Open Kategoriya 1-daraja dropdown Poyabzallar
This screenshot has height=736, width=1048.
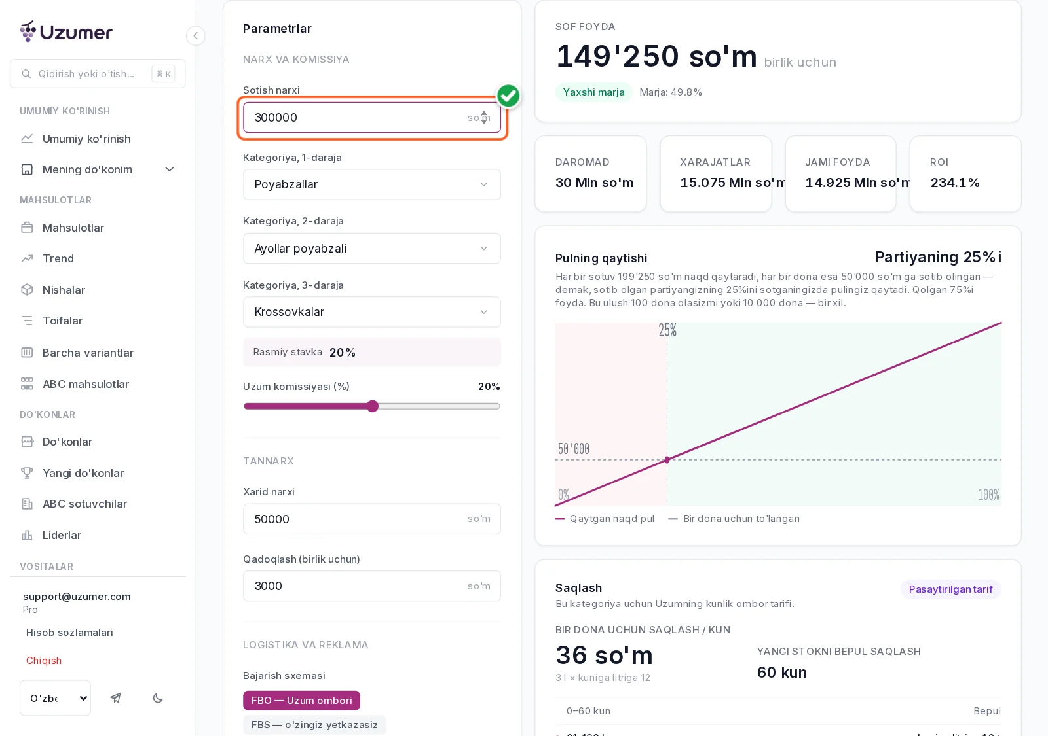tap(372, 184)
